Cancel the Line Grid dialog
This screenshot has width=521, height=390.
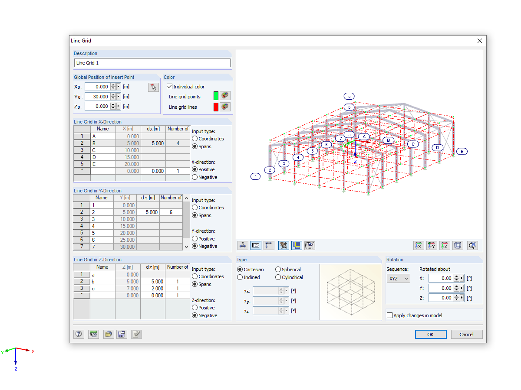tap(466, 334)
